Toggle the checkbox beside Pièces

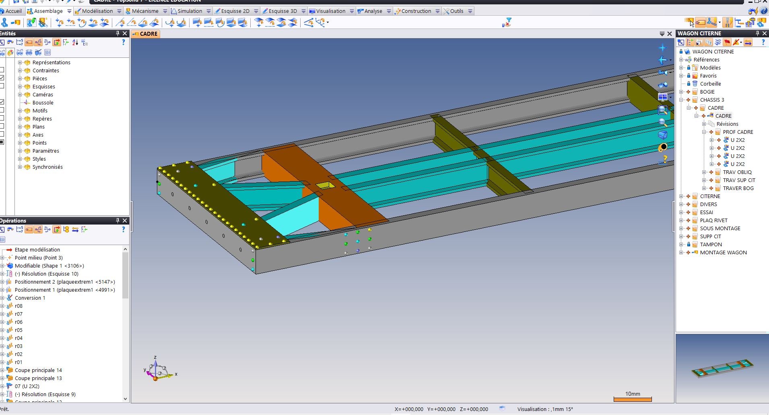2,78
